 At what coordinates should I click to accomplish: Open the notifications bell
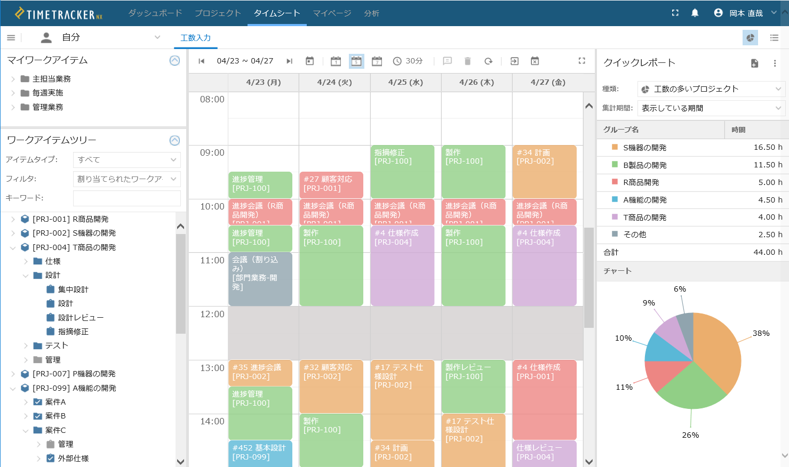coord(695,13)
